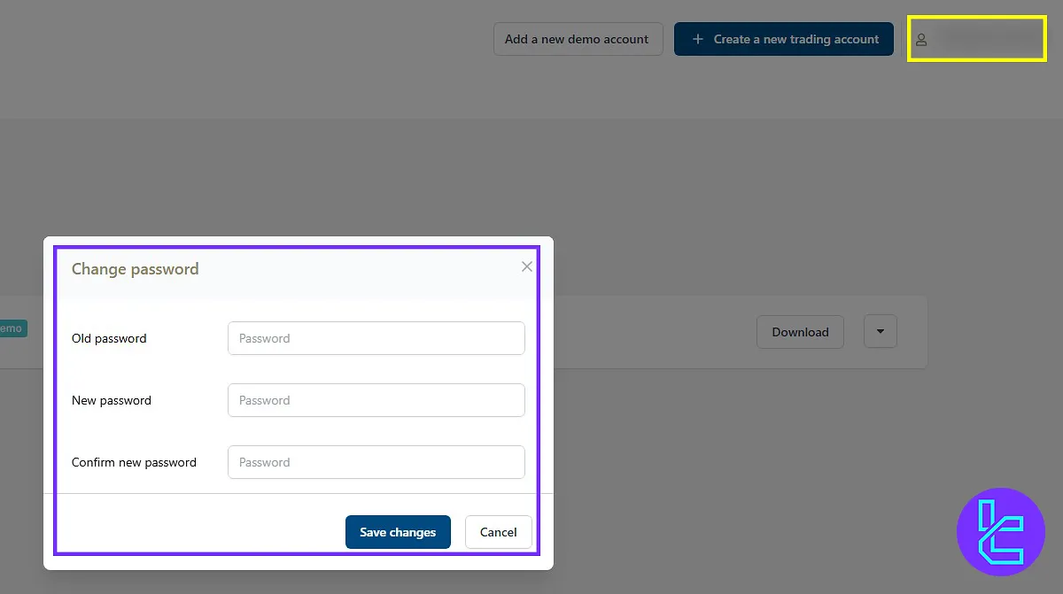This screenshot has height=594, width=1063.
Task: Expand the caret dropdown beside Download
Action: click(880, 332)
